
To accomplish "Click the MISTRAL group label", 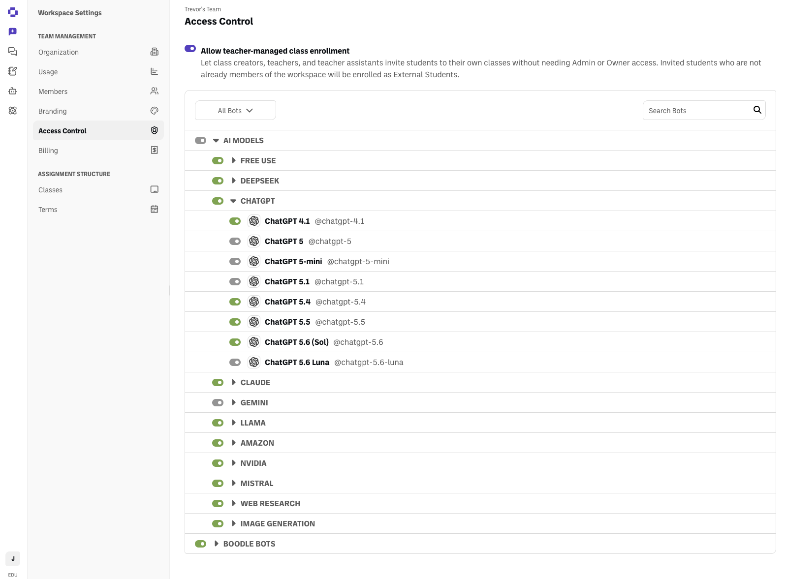I will [257, 483].
